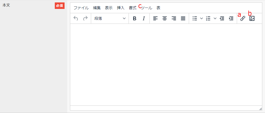Open numbered list style dropdown arrow

point(215,18)
